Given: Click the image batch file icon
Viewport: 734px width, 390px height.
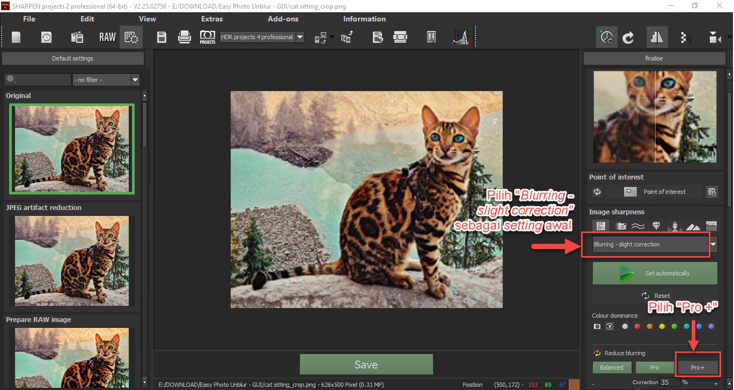Looking at the screenshot, I should [77, 37].
